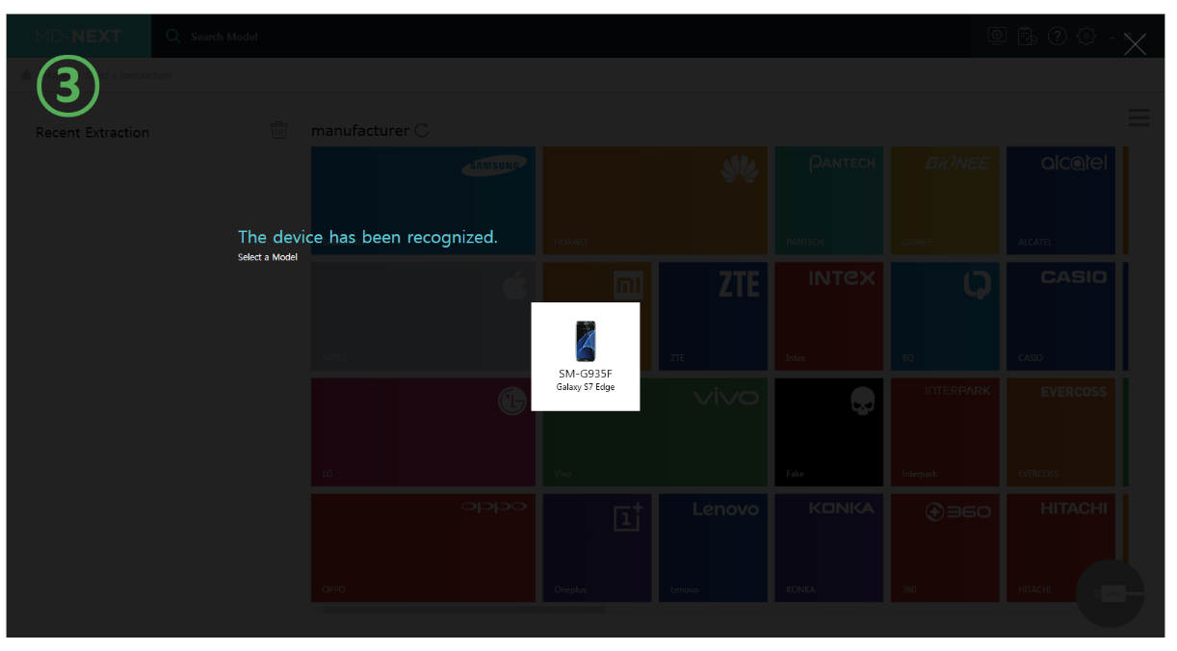Choose the Samsung manufacturer tile

point(423,200)
